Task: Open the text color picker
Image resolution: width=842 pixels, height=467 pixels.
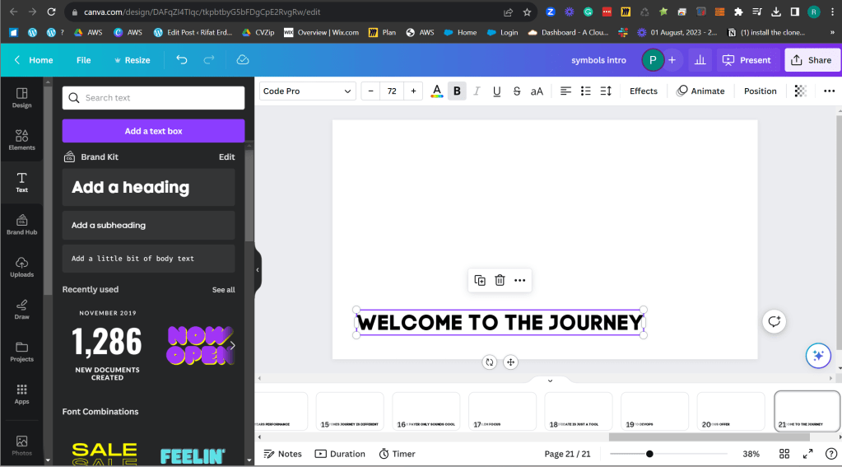Action: coord(437,91)
